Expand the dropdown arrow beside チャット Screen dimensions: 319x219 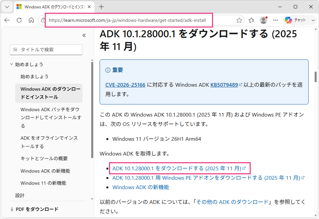(313, 20)
